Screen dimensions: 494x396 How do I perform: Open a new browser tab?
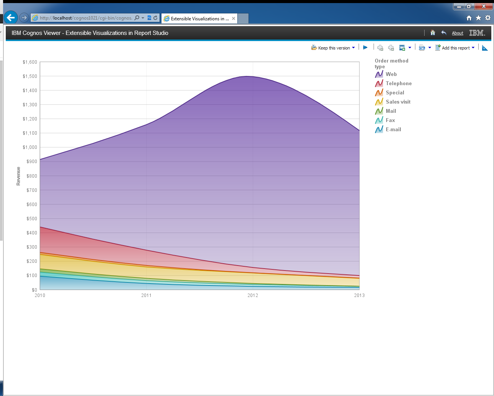pyautogui.click(x=243, y=18)
